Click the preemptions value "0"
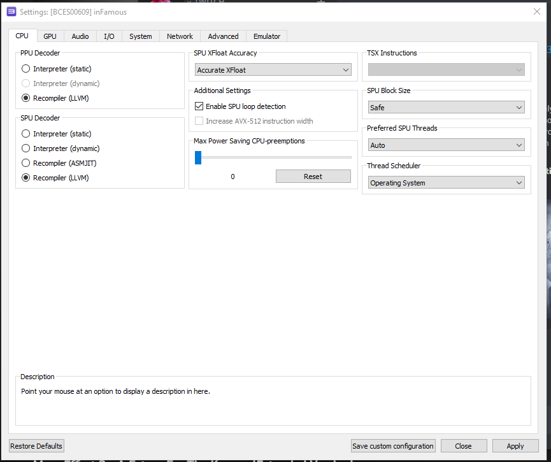Viewport: 551px width, 462px height. coord(233,177)
